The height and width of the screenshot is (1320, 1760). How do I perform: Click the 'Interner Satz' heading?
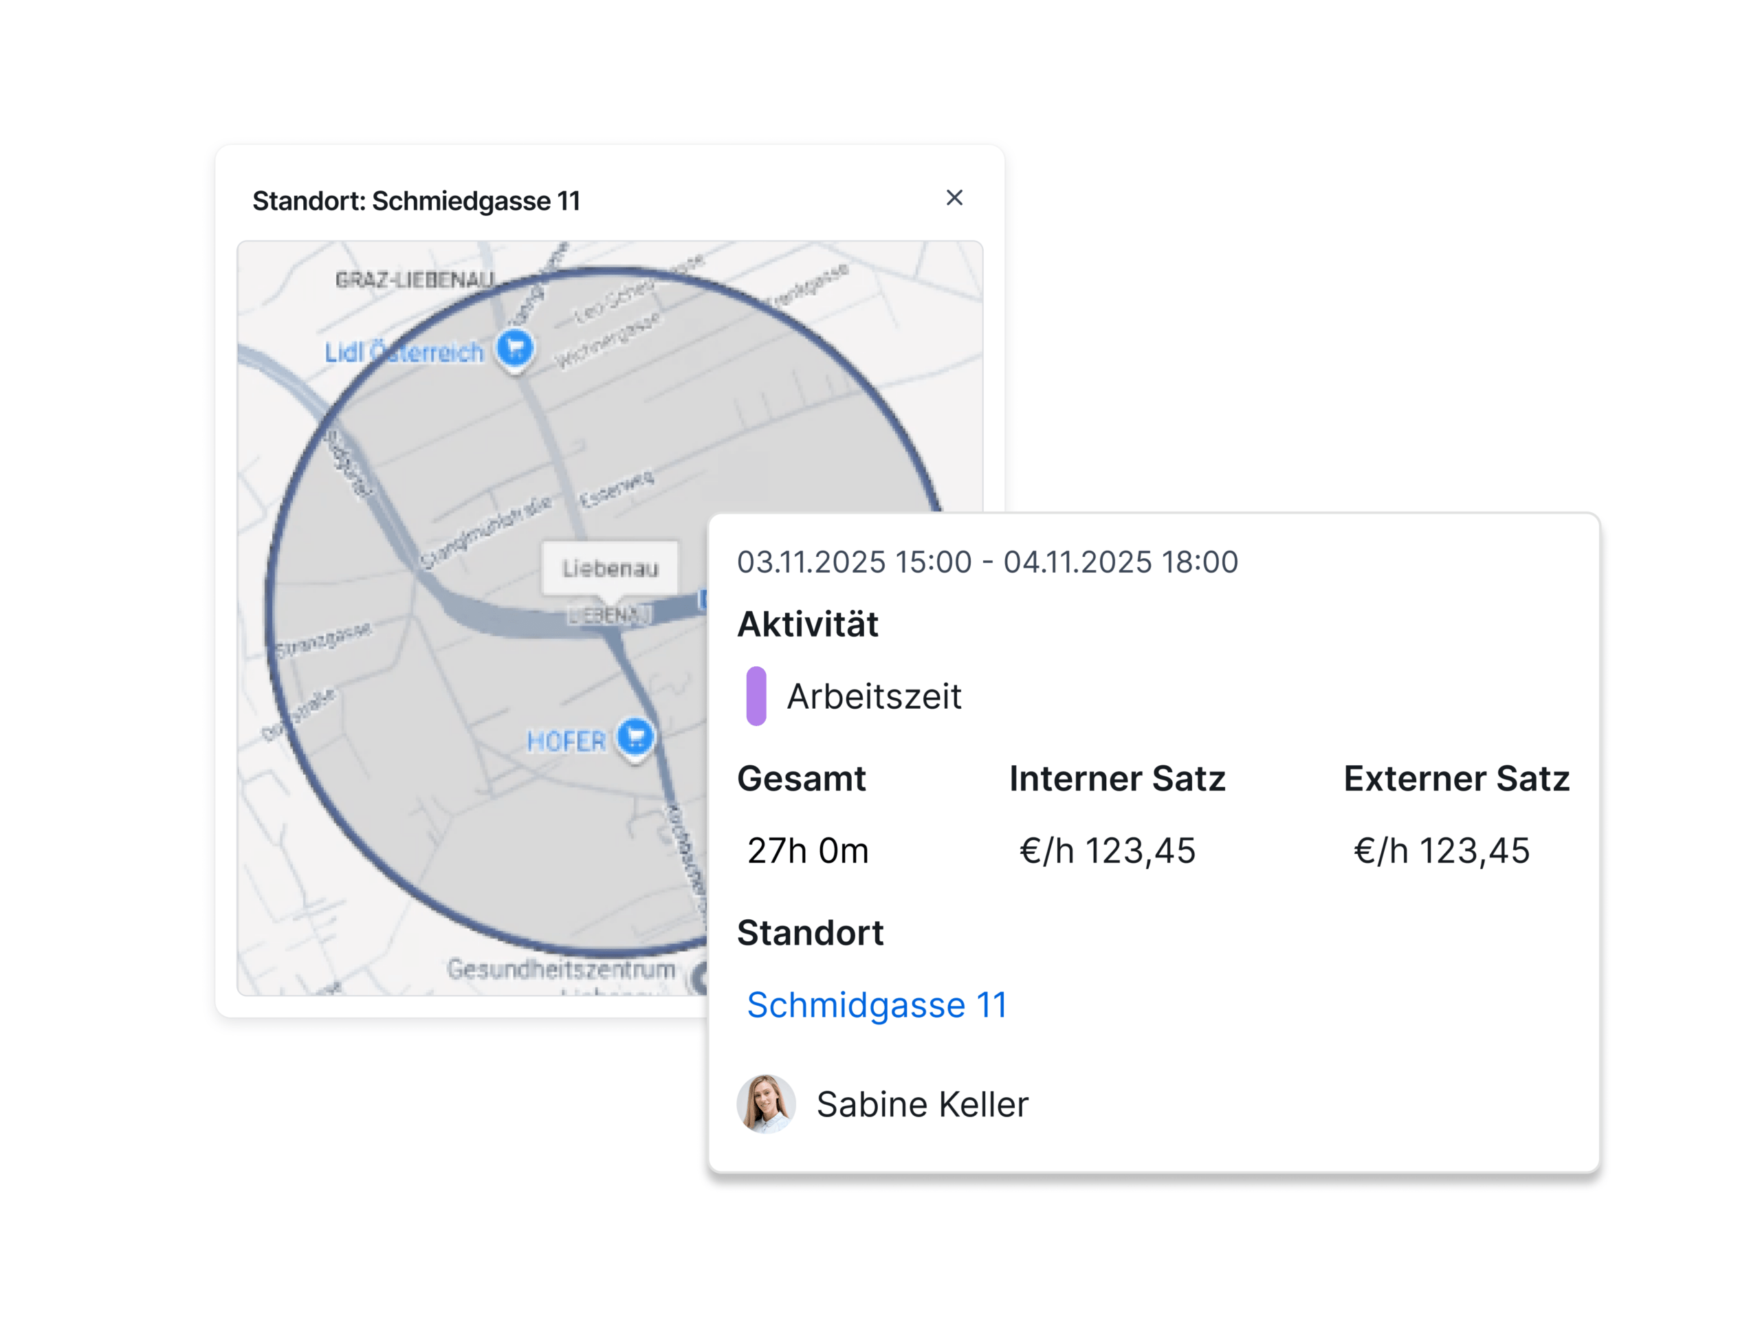click(x=1117, y=778)
